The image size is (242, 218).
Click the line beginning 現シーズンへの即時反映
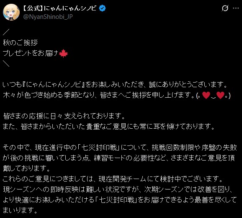[x=118, y=189]
